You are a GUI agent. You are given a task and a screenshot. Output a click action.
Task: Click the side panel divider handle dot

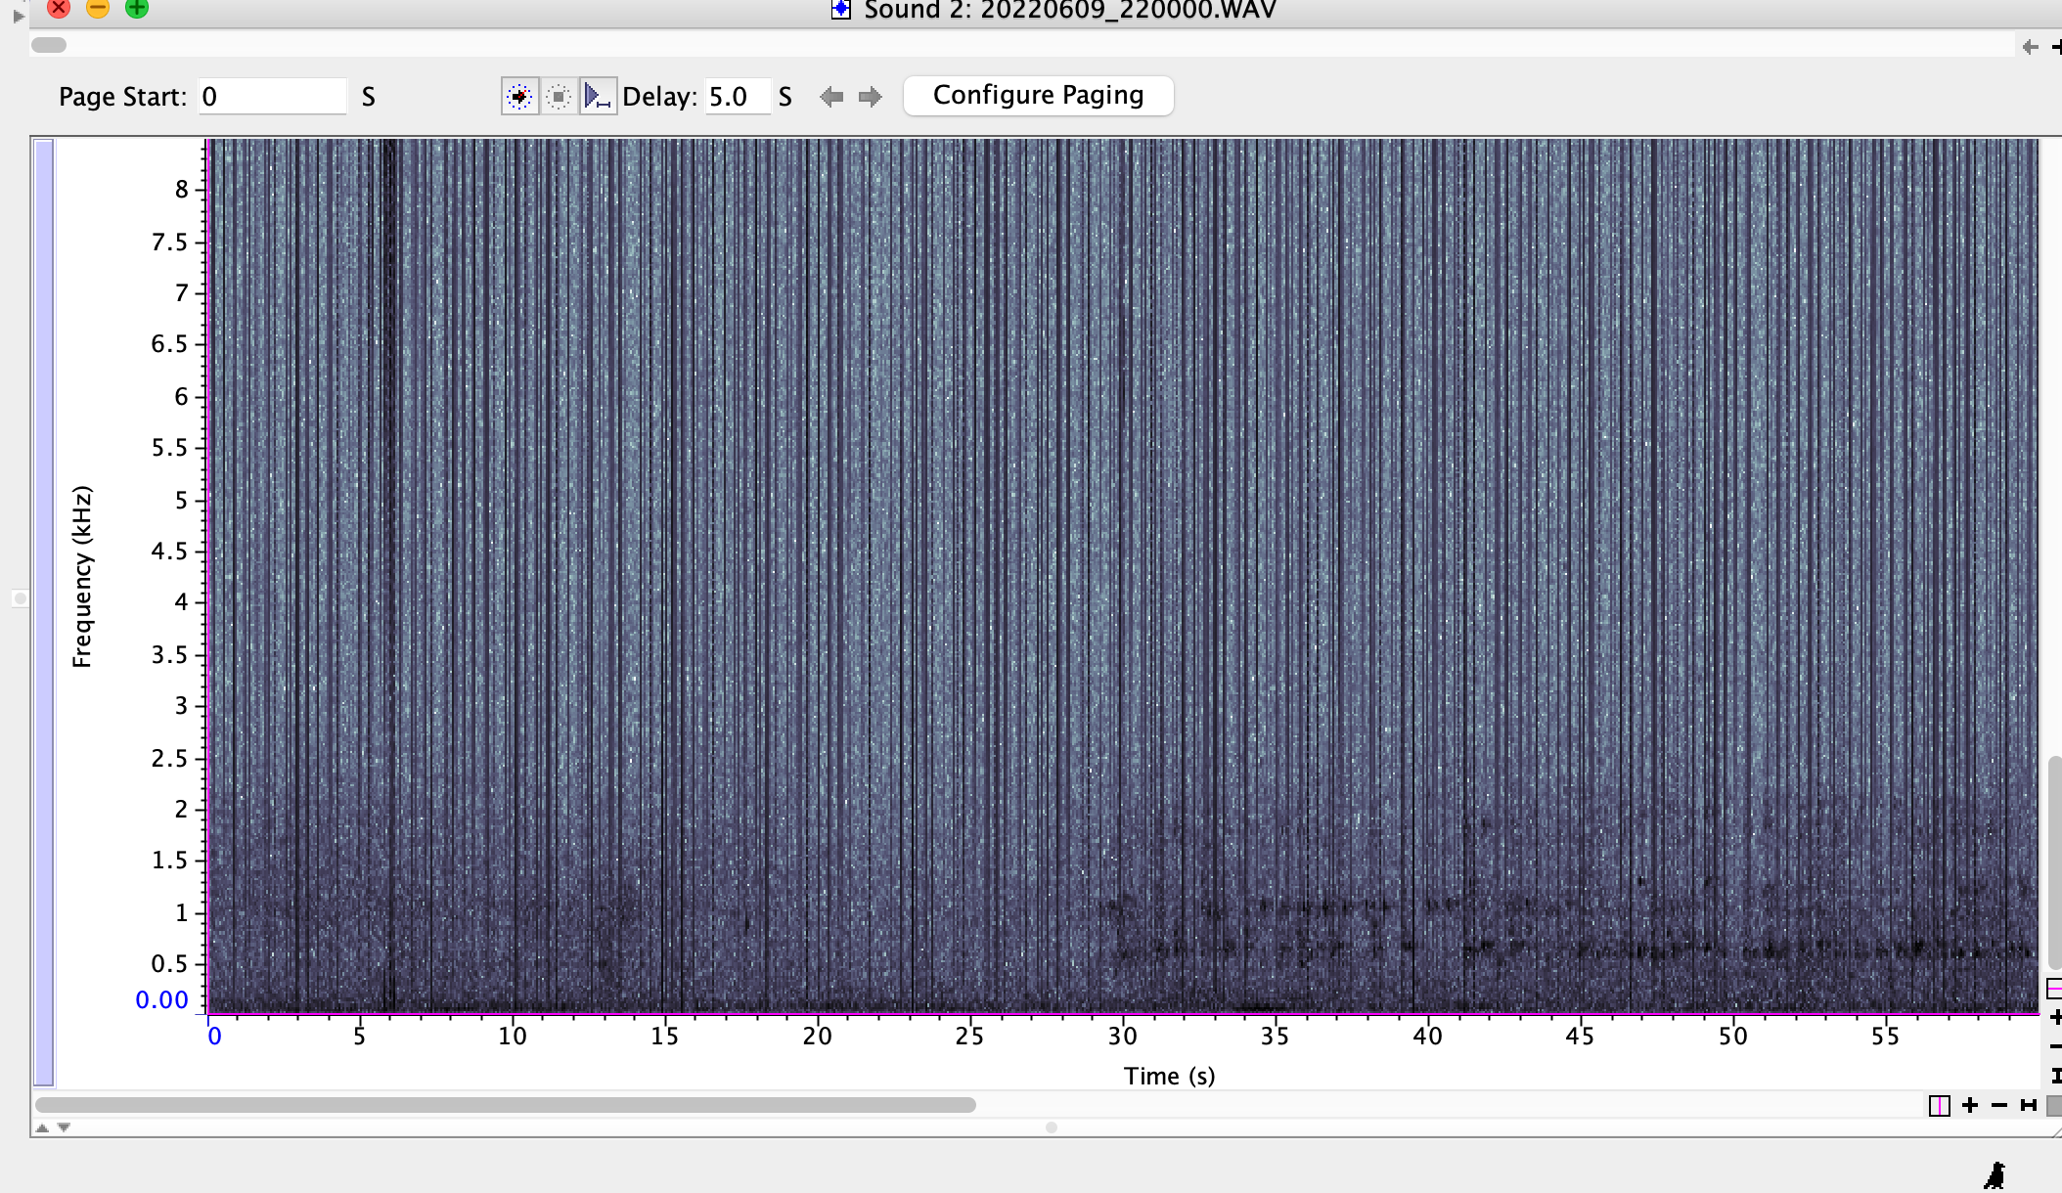pos(20,597)
